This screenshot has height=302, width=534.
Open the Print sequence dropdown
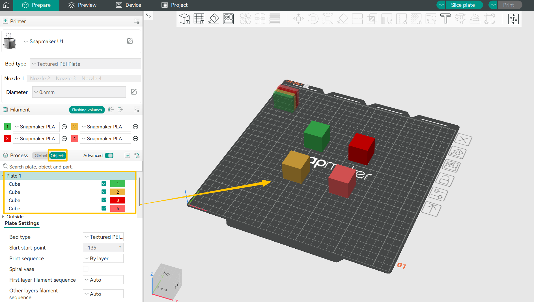pyautogui.click(x=103, y=259)
